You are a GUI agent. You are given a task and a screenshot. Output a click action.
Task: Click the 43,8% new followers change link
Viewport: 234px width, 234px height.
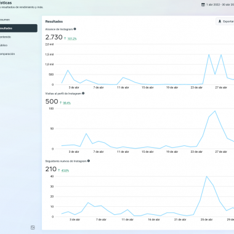[65, 171]
